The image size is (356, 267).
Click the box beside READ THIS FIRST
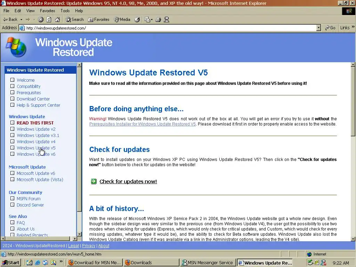(x=12, y=123)
